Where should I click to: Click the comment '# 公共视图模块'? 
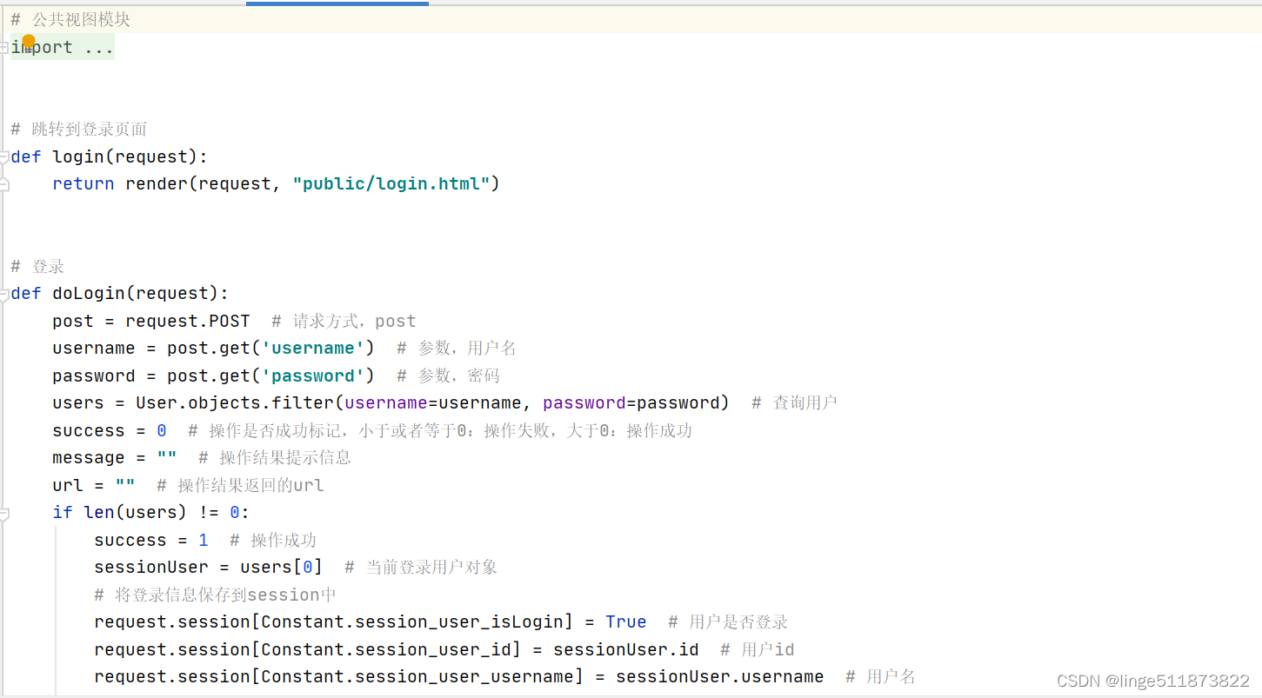click(70, 19)
